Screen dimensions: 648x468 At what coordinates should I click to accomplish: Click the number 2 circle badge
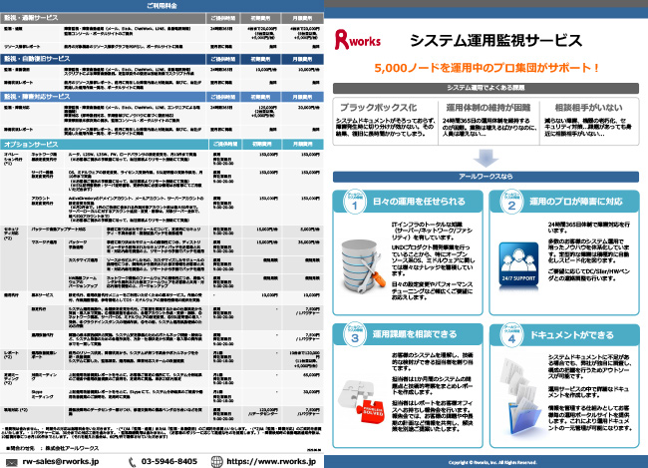point(511,202)
